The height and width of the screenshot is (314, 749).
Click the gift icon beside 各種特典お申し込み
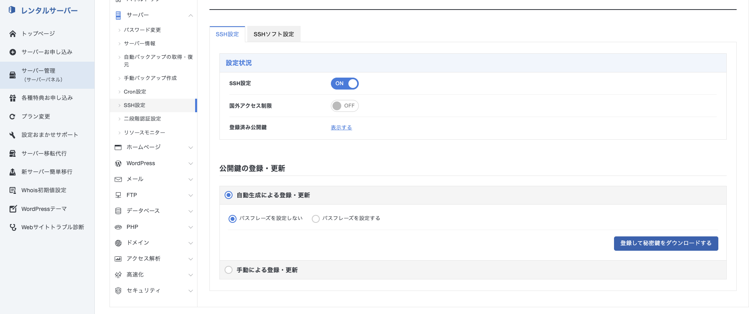(x=13, y=98)
